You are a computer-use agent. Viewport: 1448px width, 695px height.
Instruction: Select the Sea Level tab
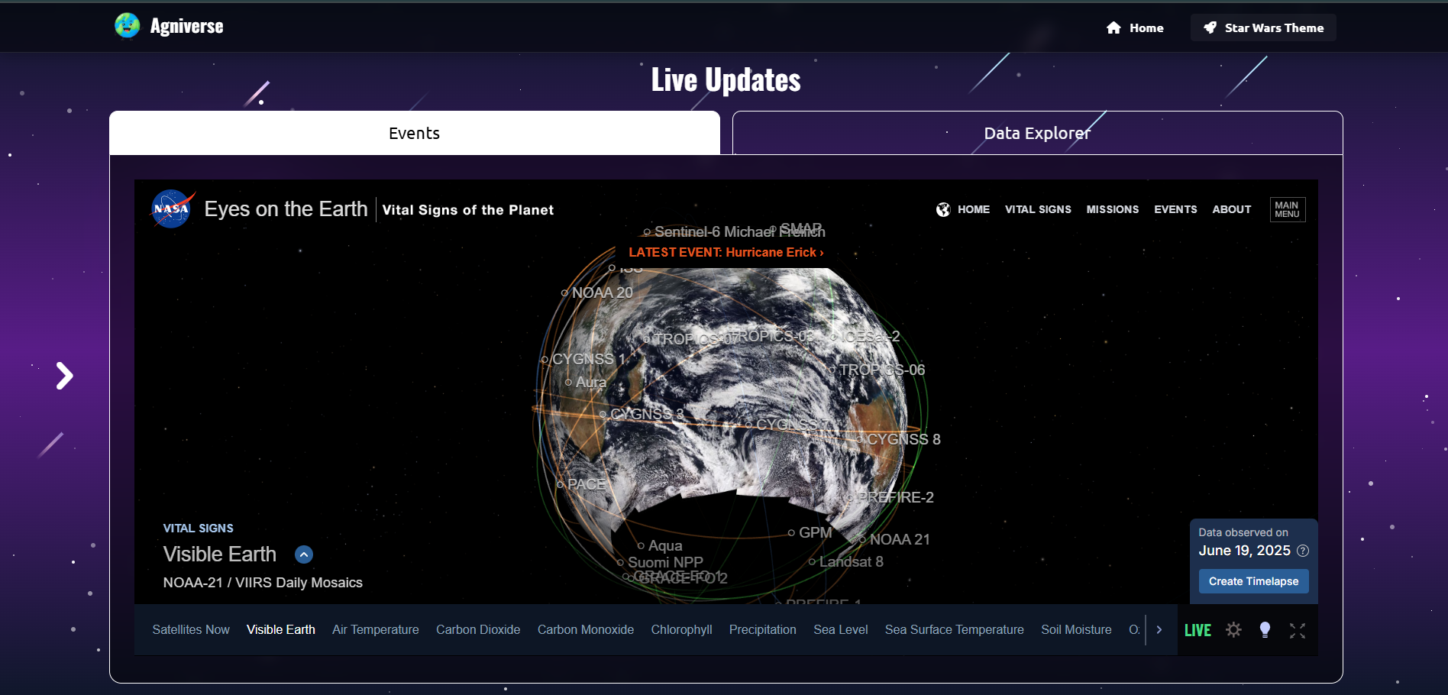(x=841, y=629)
